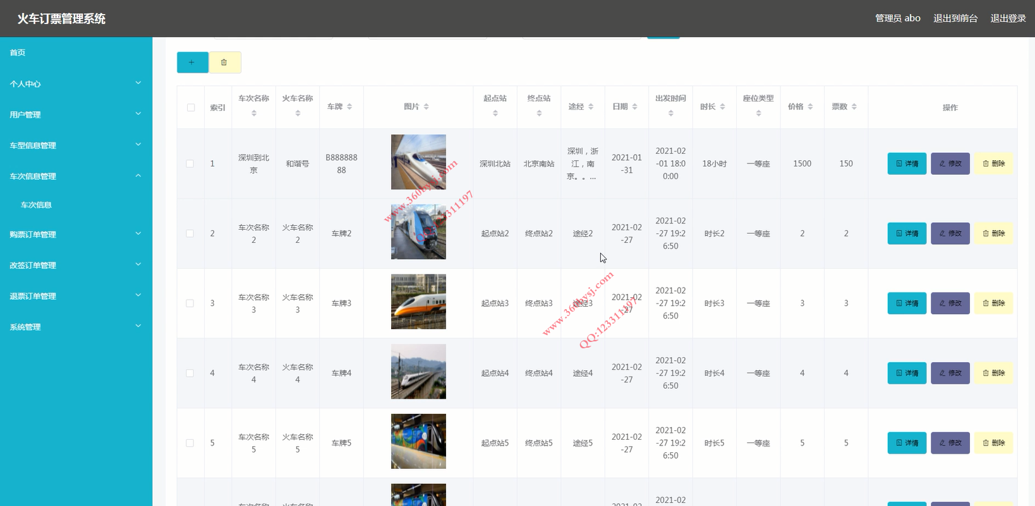The width and height of the screenshot is (1035, 506).
Task: Click 删除 for row 1 和谐号
Action: (x=993, y=163)
